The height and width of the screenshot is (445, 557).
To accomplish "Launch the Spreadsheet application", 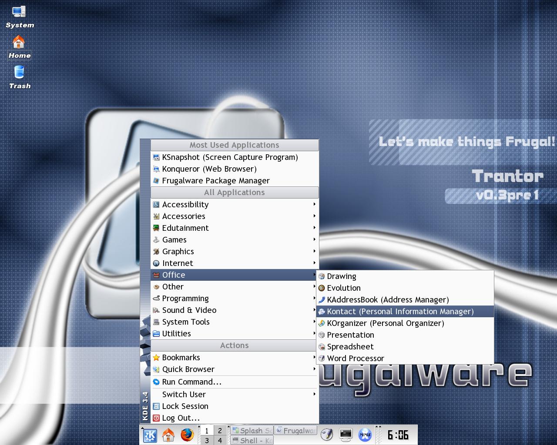I will tap(405, 347).
